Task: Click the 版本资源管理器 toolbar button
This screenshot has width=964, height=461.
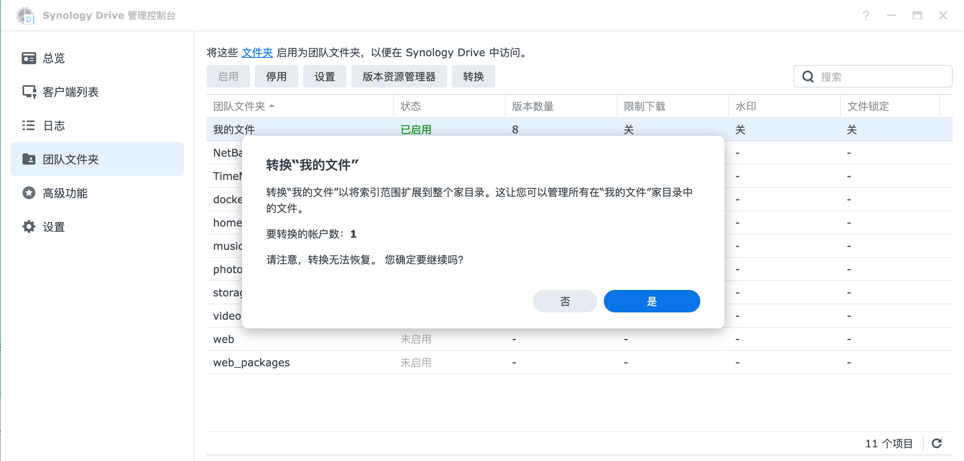Action: click(x=399, y=77)
